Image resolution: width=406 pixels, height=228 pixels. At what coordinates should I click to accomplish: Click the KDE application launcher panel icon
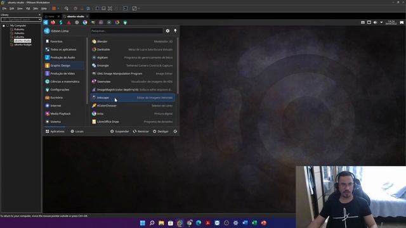46,23
